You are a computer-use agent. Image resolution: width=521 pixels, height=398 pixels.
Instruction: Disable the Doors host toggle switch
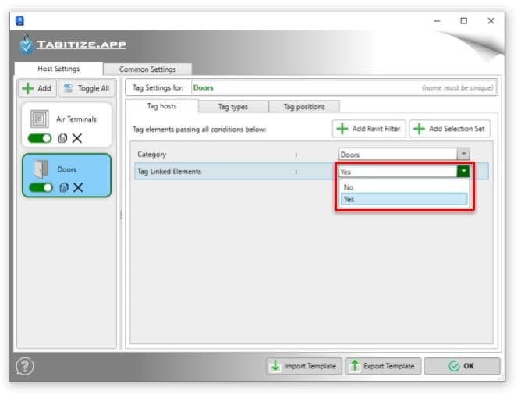tap(41, 187)
